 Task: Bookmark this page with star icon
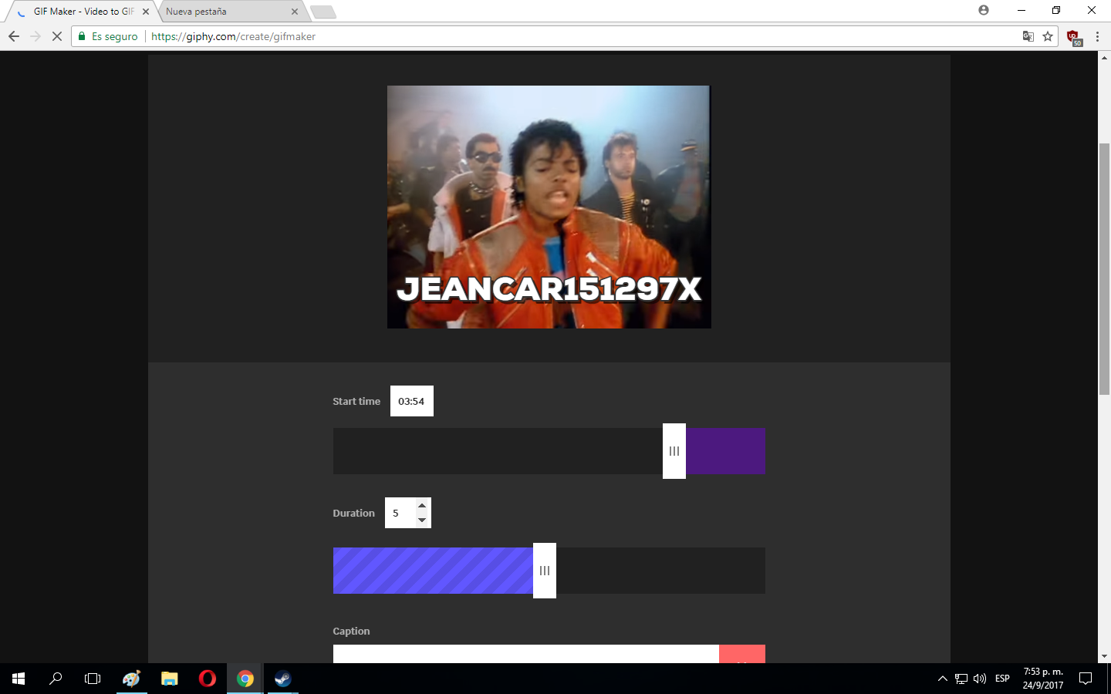(1048, 36)
